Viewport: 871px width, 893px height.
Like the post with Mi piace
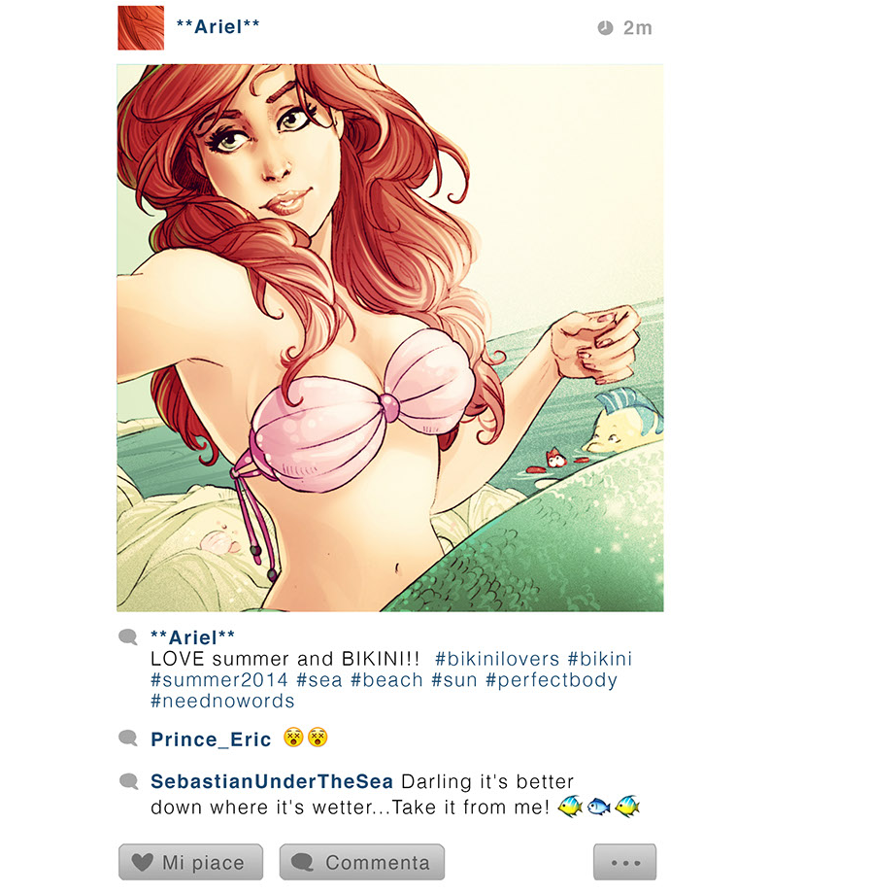(190, 862)
